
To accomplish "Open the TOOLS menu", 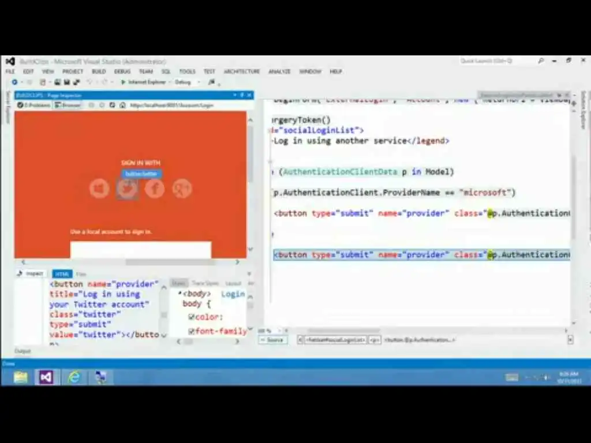I will (x=188, y=72).
